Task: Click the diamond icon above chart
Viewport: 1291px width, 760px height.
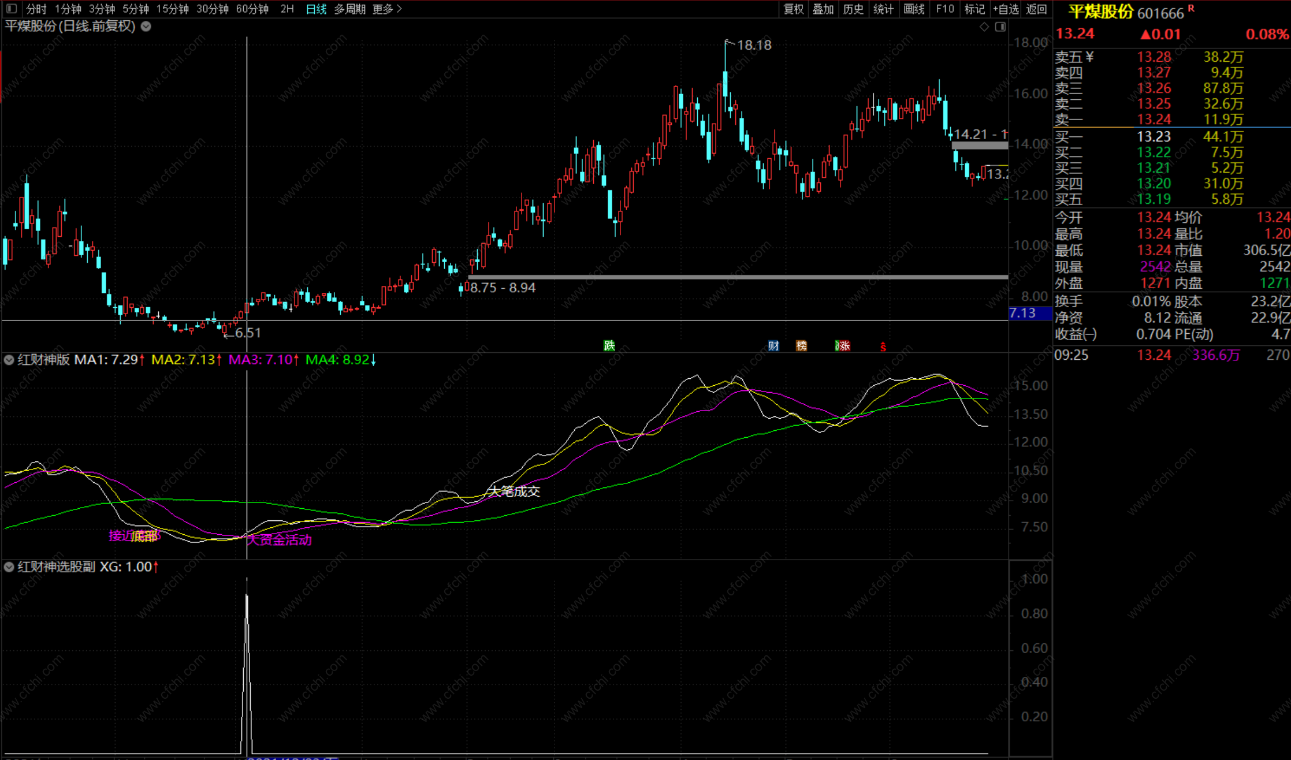Action: (x=984, y=27)
